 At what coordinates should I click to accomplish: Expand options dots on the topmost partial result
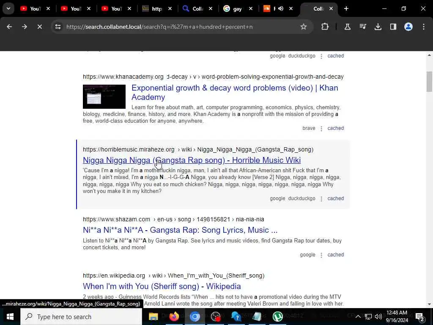pos(321,56)
